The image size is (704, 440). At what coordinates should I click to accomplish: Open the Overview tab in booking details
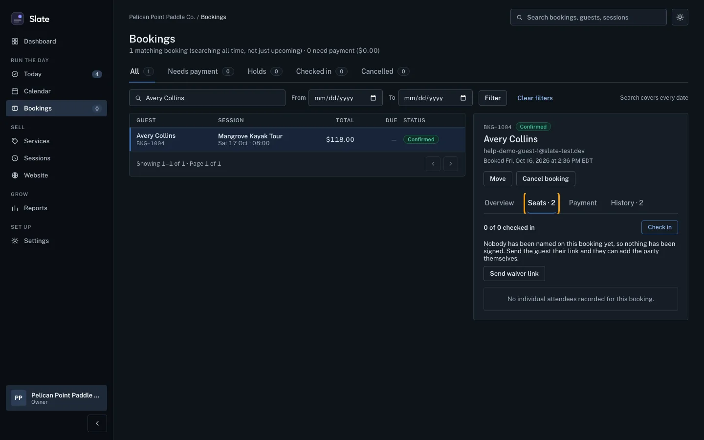click(499, 203)
